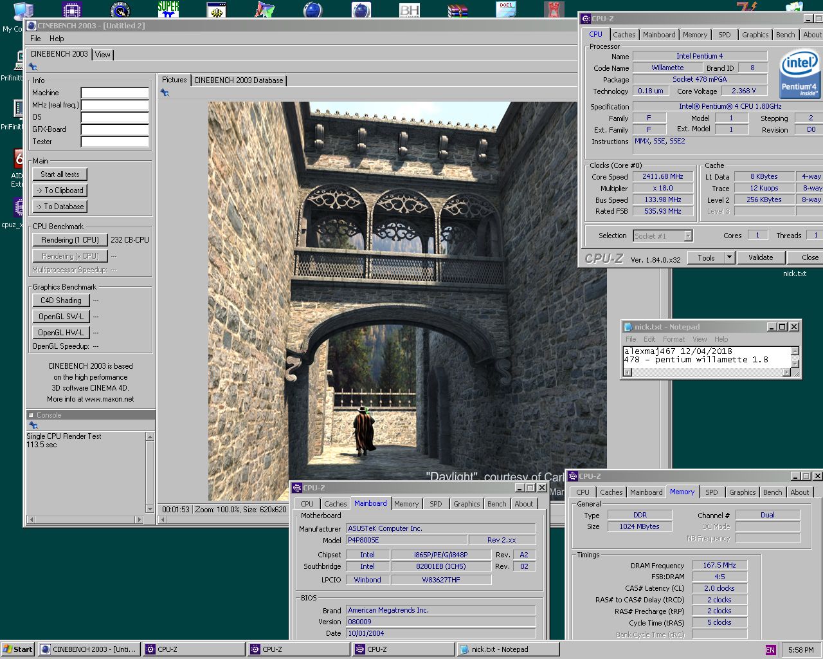This screenshot has height=659, width=823.
Task: Click the Machine input field
Action: [x=114, y=93]
